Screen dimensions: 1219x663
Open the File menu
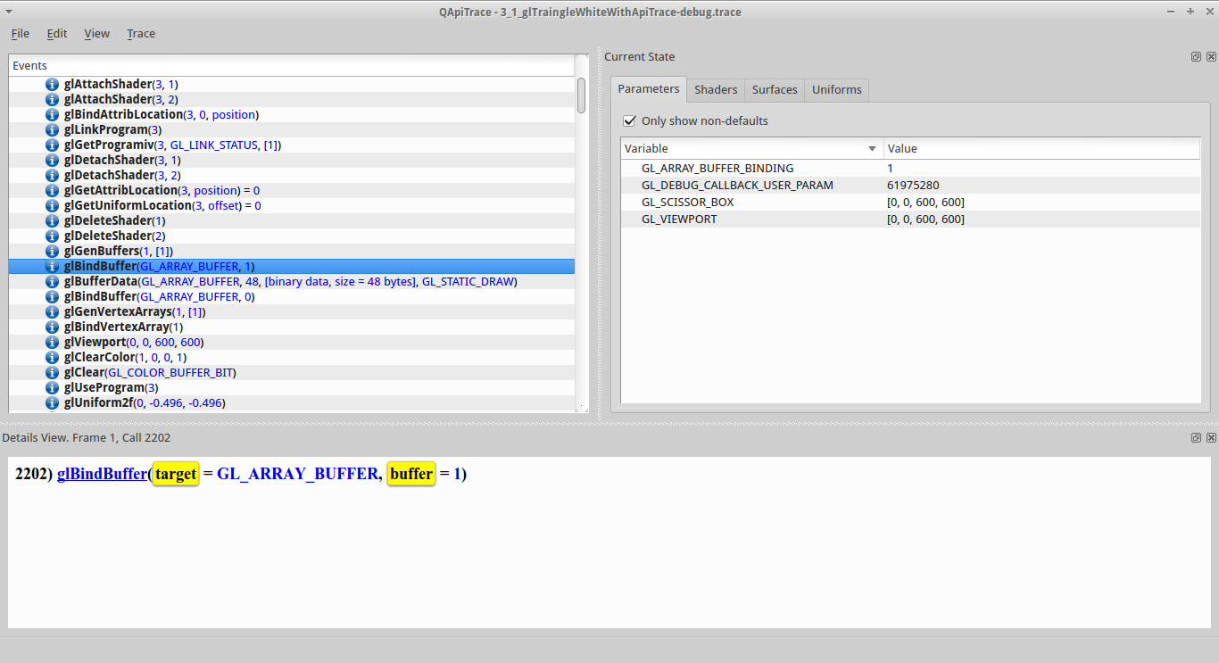(21, 33)
